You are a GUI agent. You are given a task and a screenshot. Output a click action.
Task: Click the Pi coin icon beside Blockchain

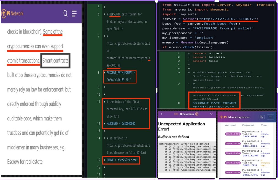point(197,114)
